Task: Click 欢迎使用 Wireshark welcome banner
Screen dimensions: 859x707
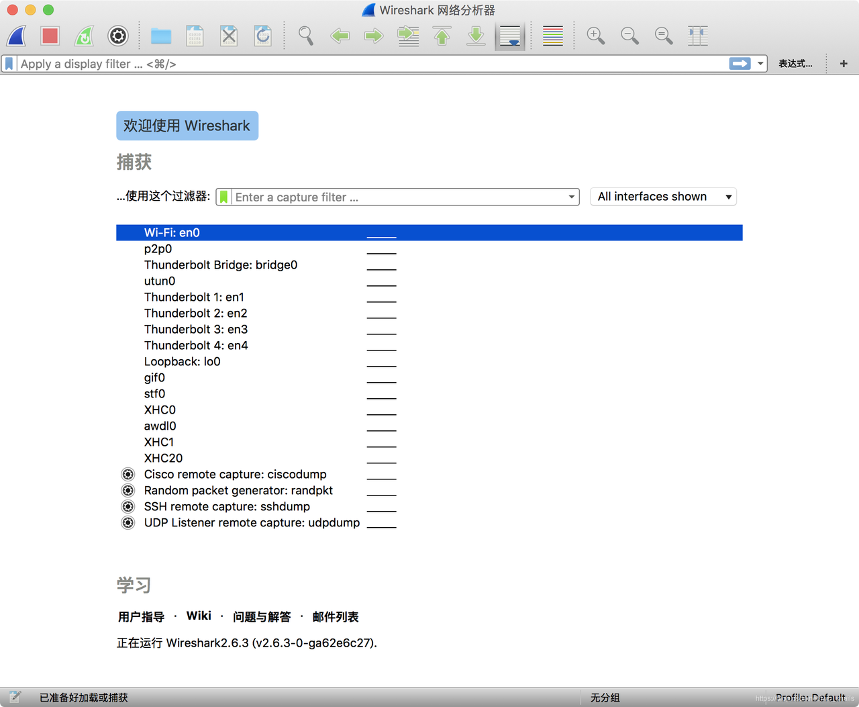Action: coord(187,126)
